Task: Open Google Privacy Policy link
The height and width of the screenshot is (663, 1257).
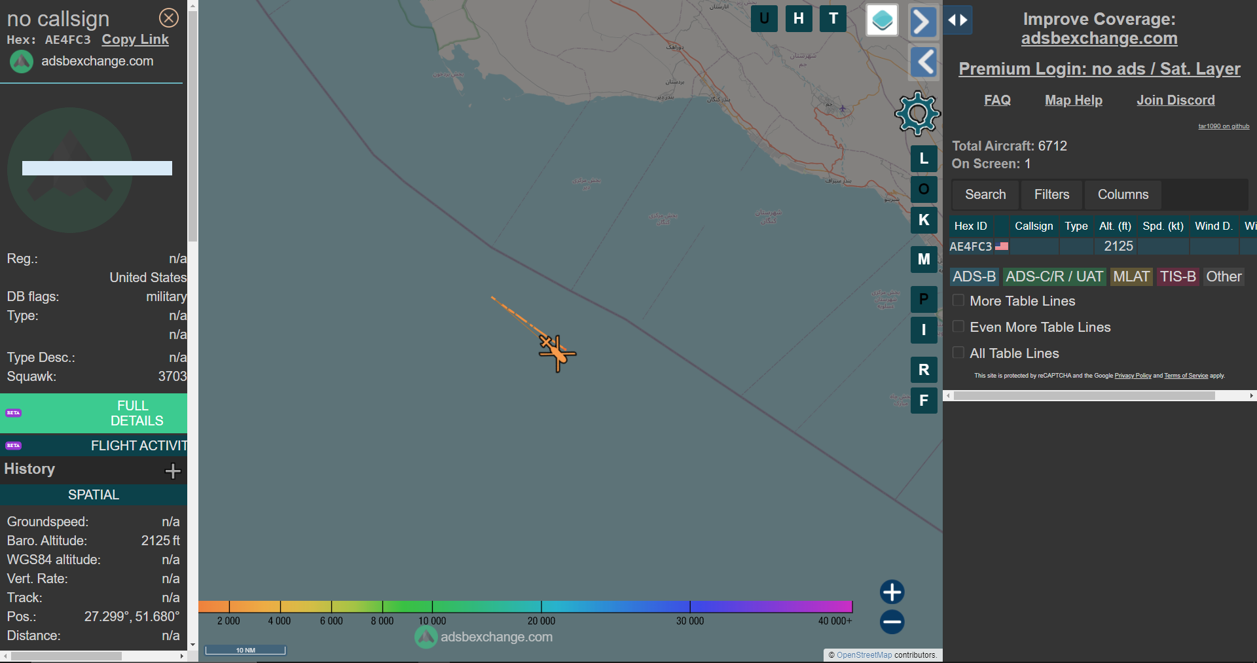Action: (1133, 376)
